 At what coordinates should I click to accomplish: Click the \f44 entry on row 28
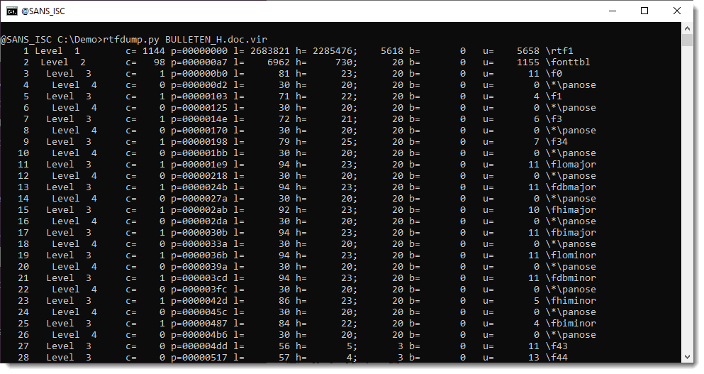557,358
